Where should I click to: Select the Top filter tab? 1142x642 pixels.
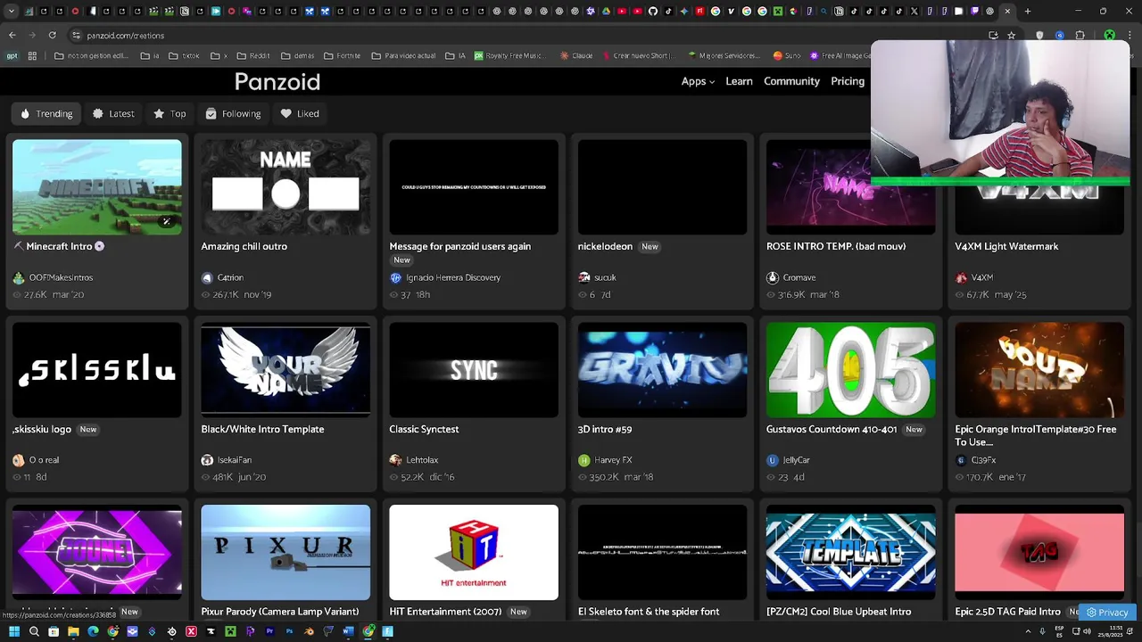[170, 113]
